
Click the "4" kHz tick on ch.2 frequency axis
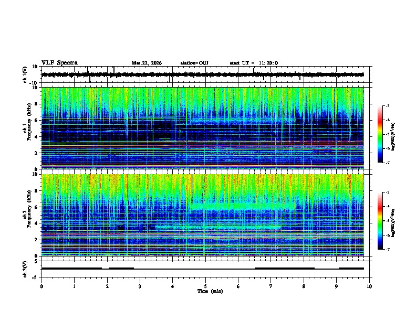[37, 223]
